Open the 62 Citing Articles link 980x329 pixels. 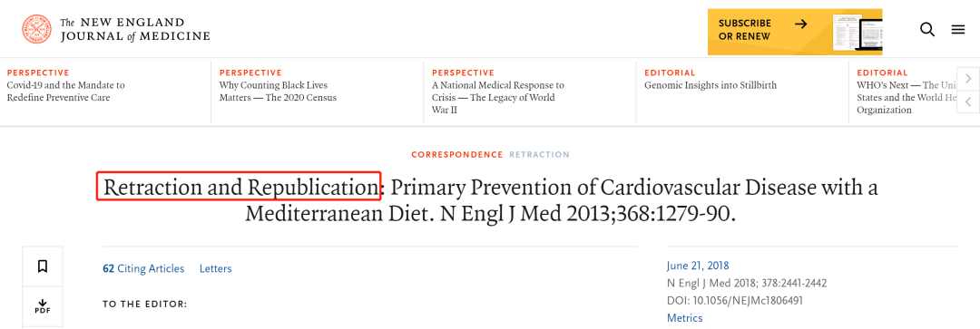[x=143, y=268]
